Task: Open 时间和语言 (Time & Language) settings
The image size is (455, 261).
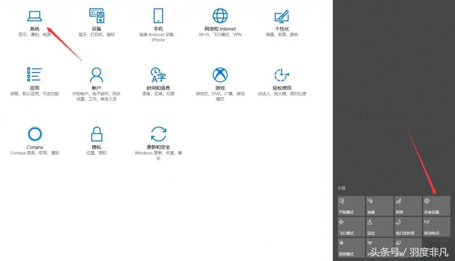Action: [x=158, y=82]
